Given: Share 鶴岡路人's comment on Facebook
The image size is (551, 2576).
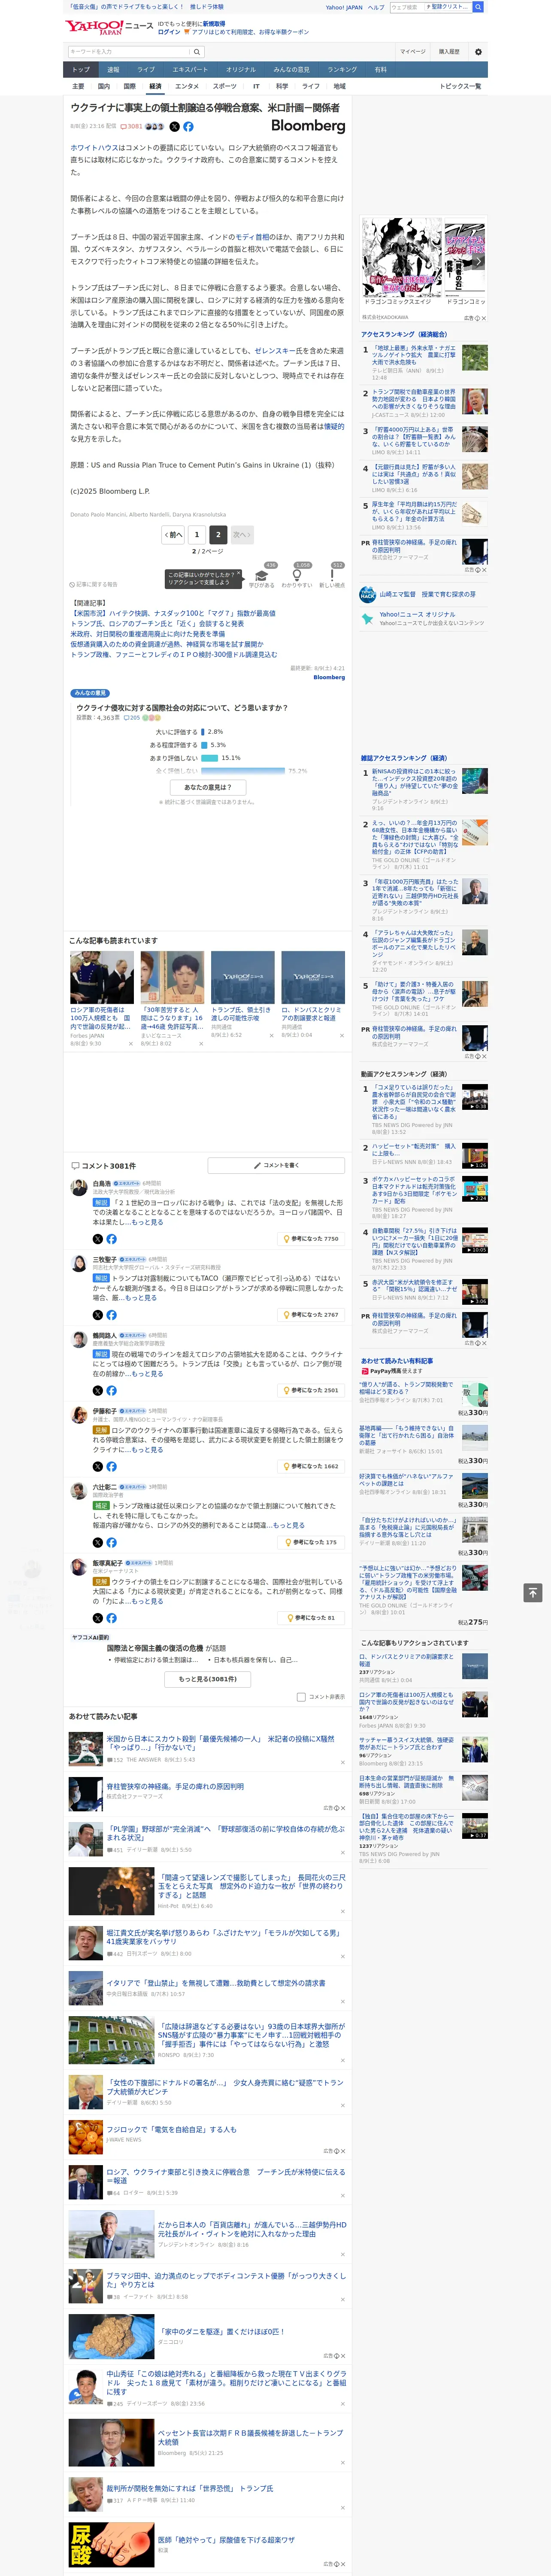Looking at the screenshot, I should tap(111, 1391).
